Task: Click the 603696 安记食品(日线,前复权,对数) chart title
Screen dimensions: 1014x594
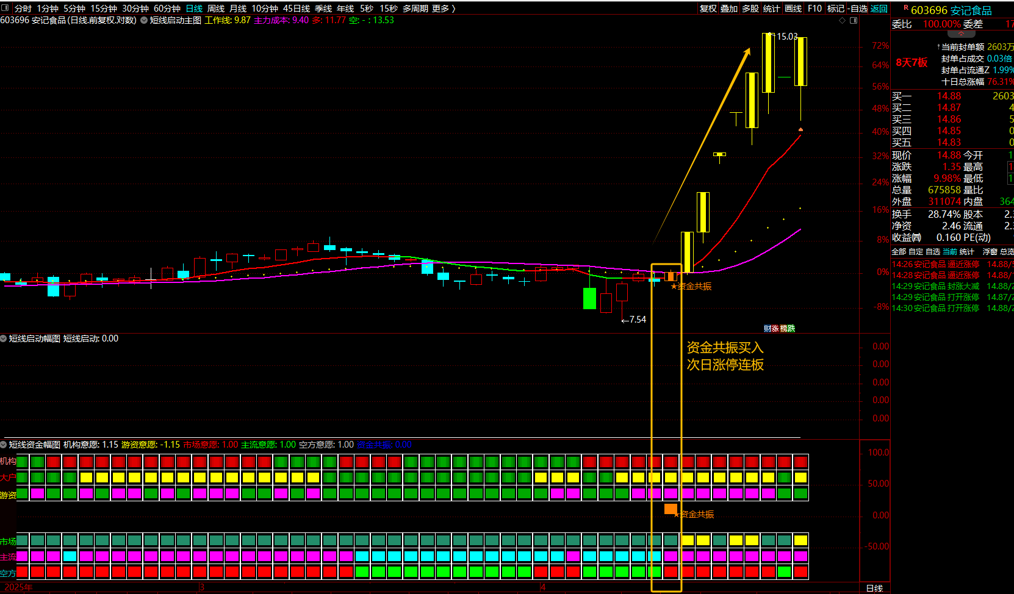Action: pyautogui.click(x=68, y=20)
